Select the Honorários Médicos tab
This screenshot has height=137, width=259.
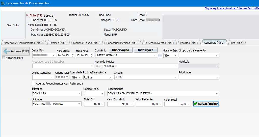tap(122, 43)
